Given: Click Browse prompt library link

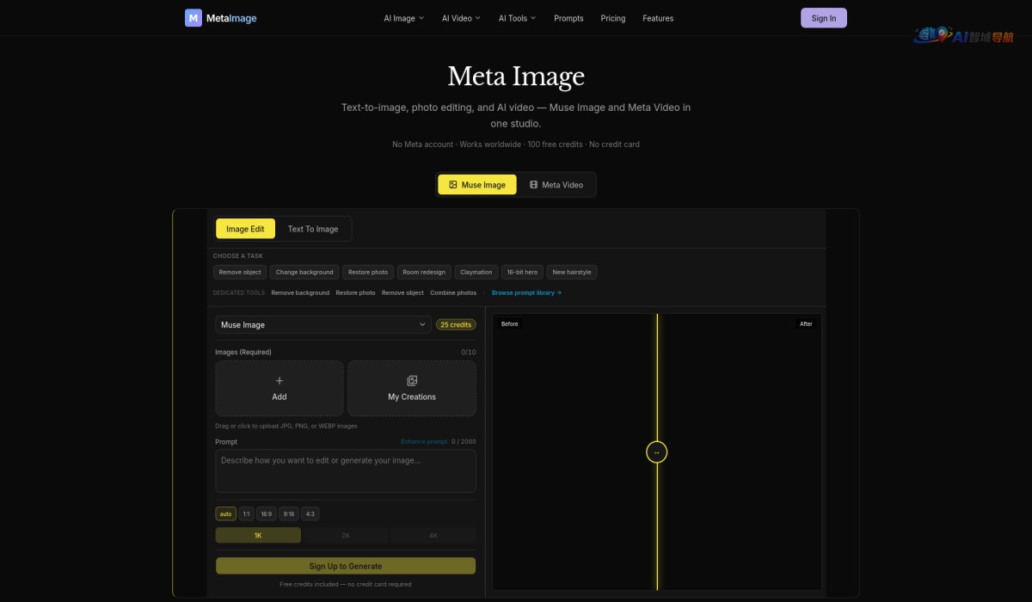Looking at the screenshot, I should point(526,292).
